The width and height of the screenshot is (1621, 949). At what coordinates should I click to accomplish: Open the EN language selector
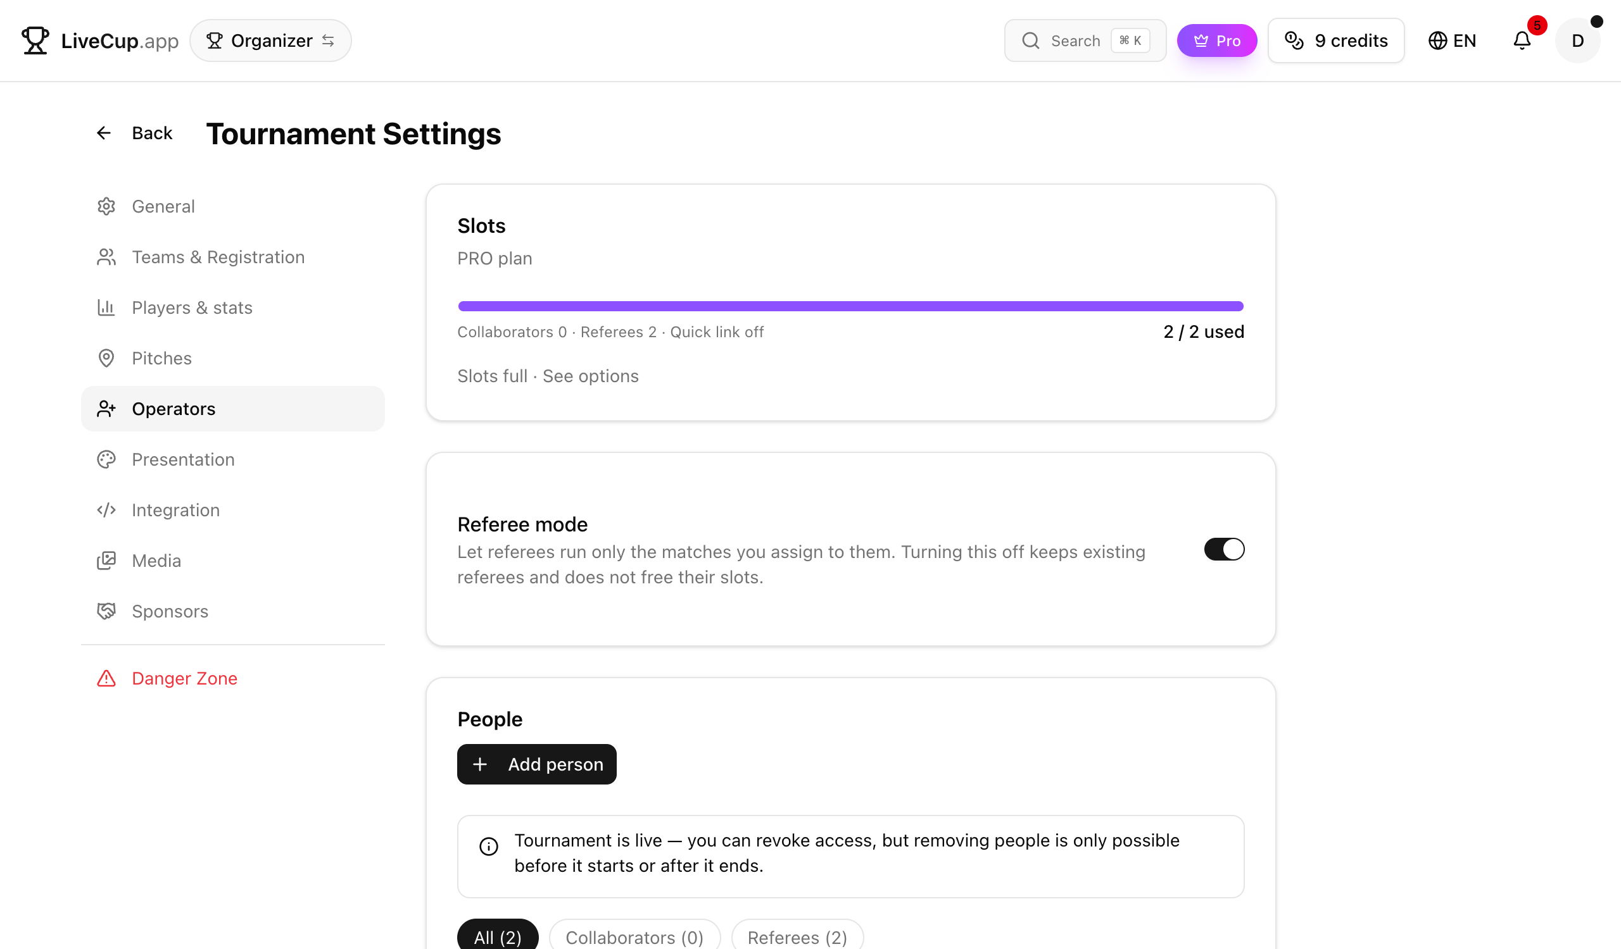tap(1452, 40)
